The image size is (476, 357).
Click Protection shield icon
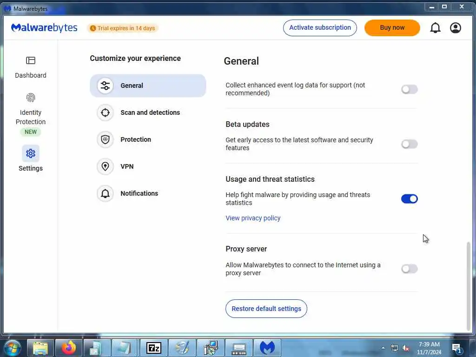(x=106, y=139)
